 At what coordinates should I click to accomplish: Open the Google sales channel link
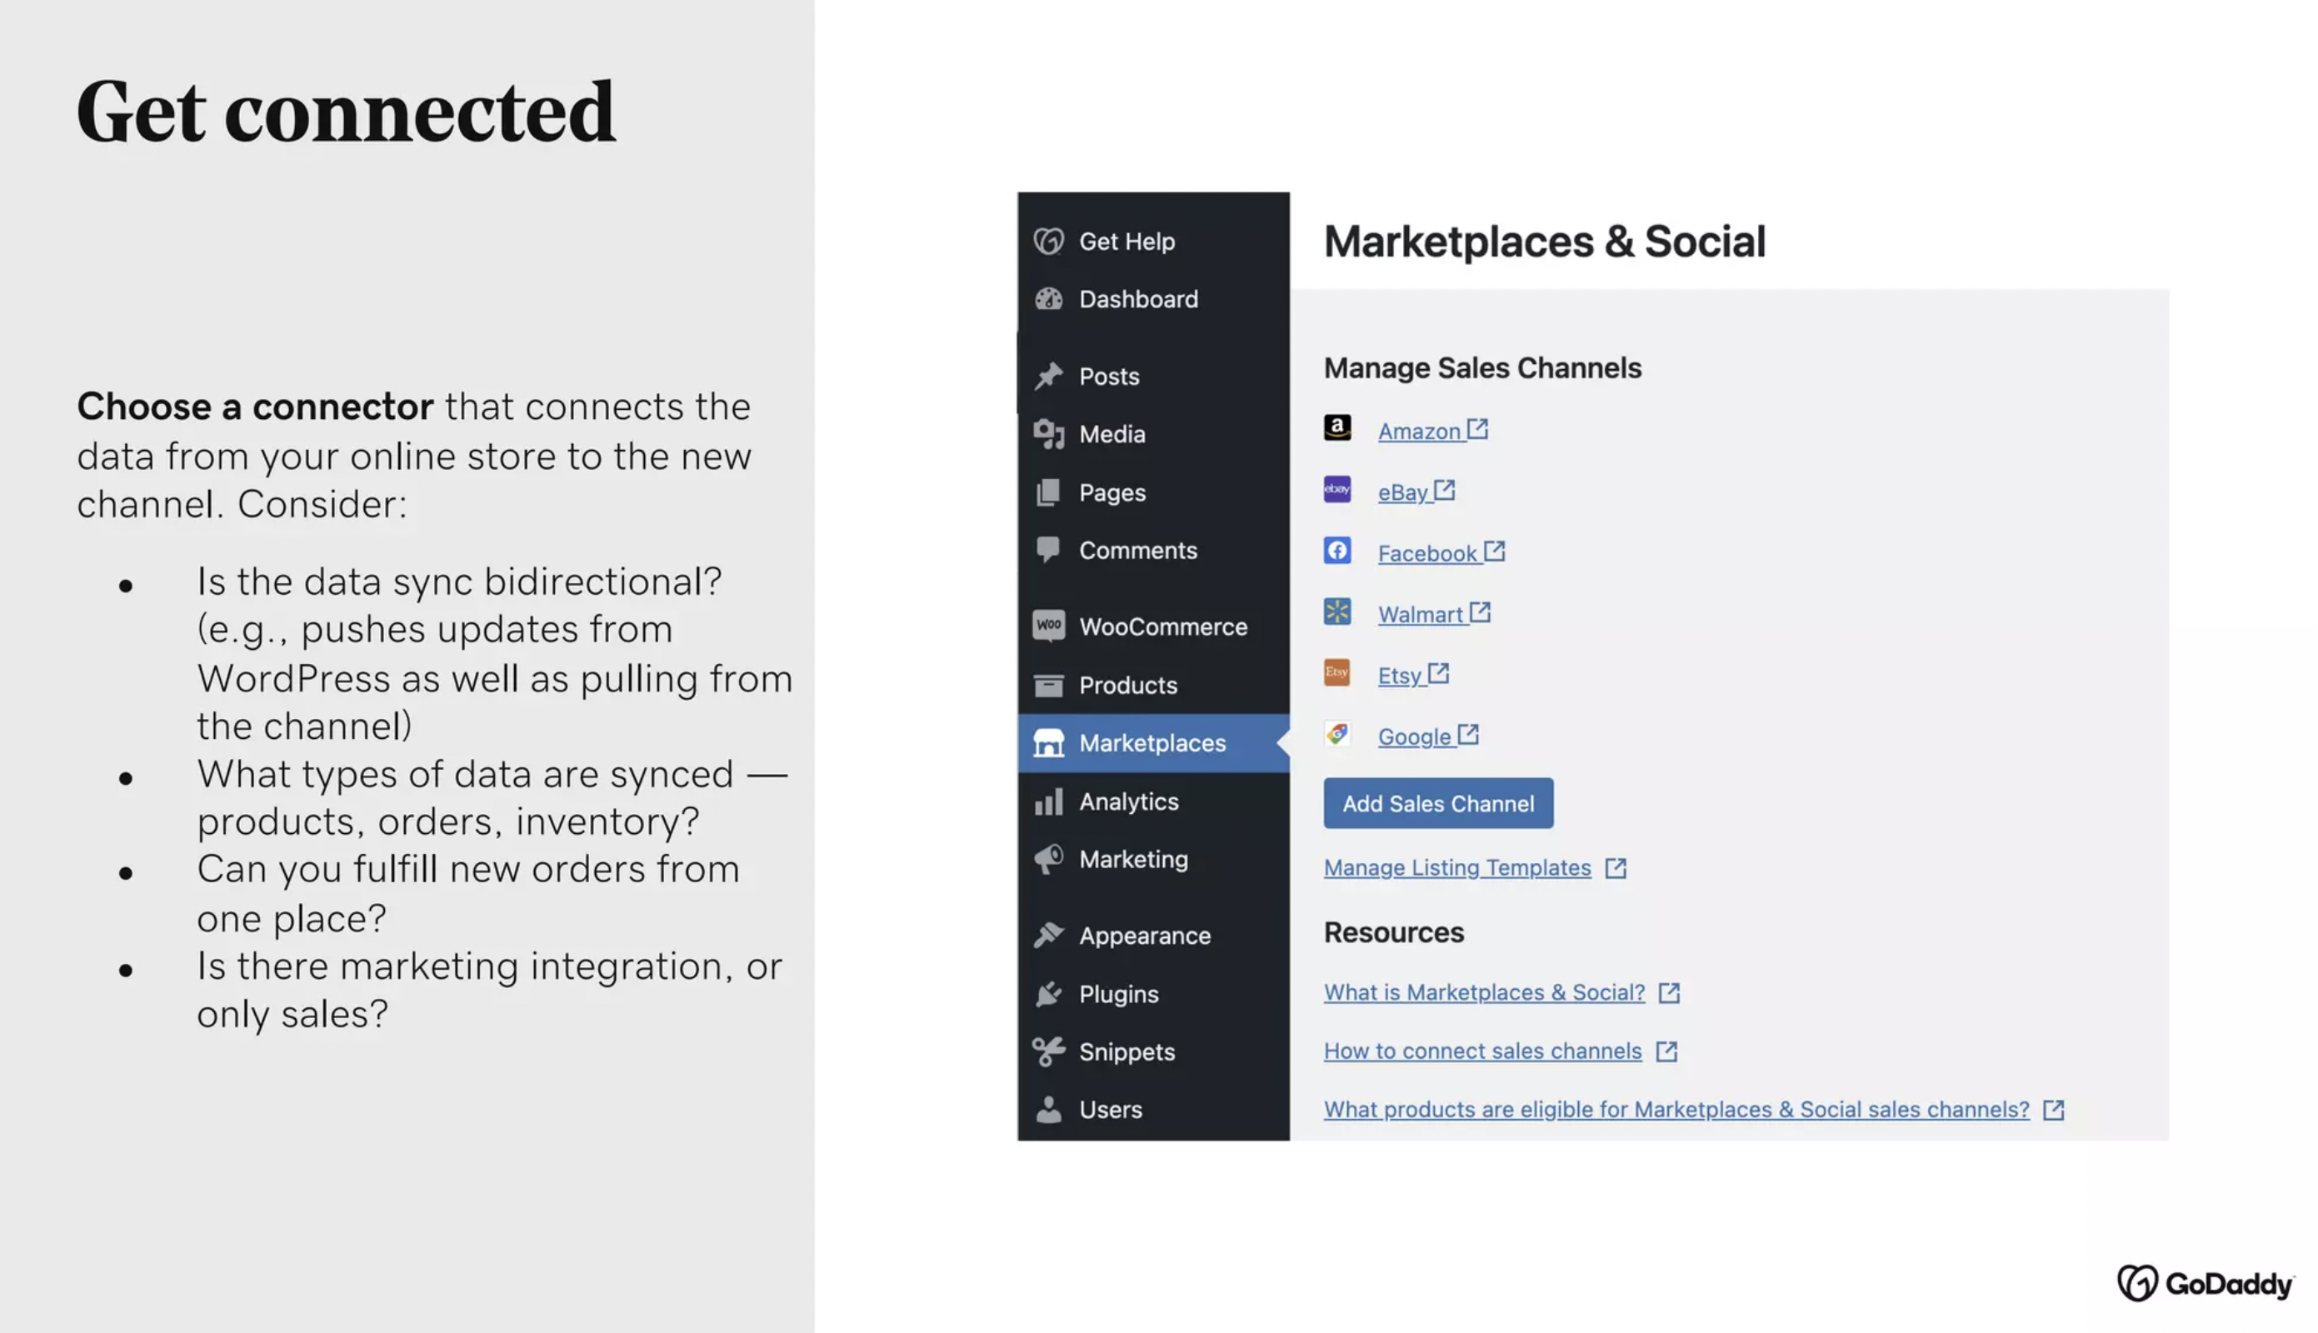[x=1428, y=736]
